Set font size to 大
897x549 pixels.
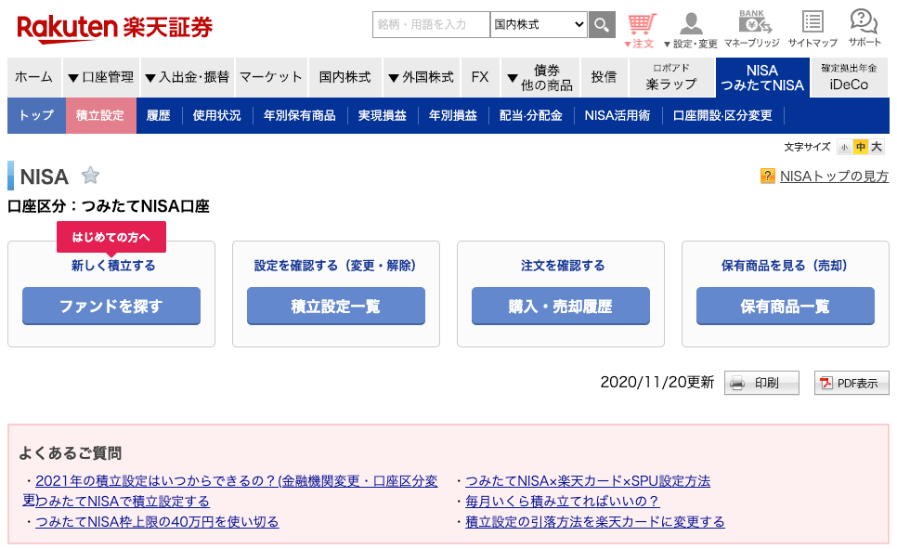click(877, 147)
